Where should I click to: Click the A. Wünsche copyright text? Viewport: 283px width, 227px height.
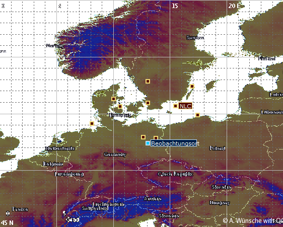[253, 220]
